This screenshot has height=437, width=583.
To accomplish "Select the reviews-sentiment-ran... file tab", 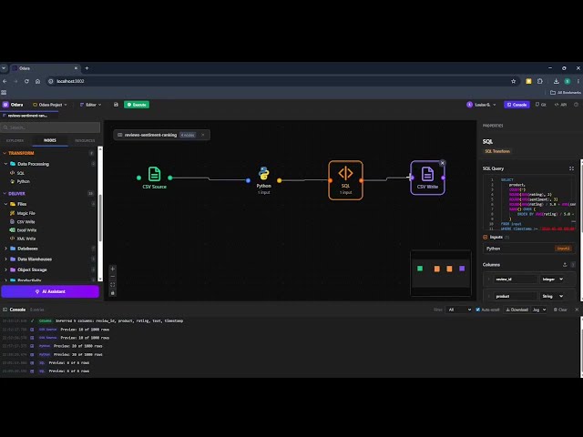I will coord(27,116).
